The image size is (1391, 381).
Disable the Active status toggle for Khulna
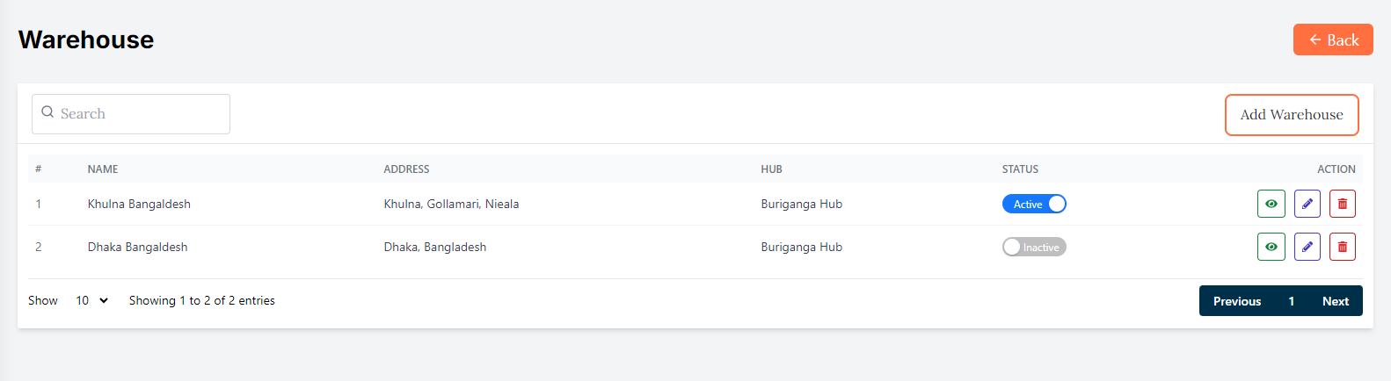(1034, 204)
